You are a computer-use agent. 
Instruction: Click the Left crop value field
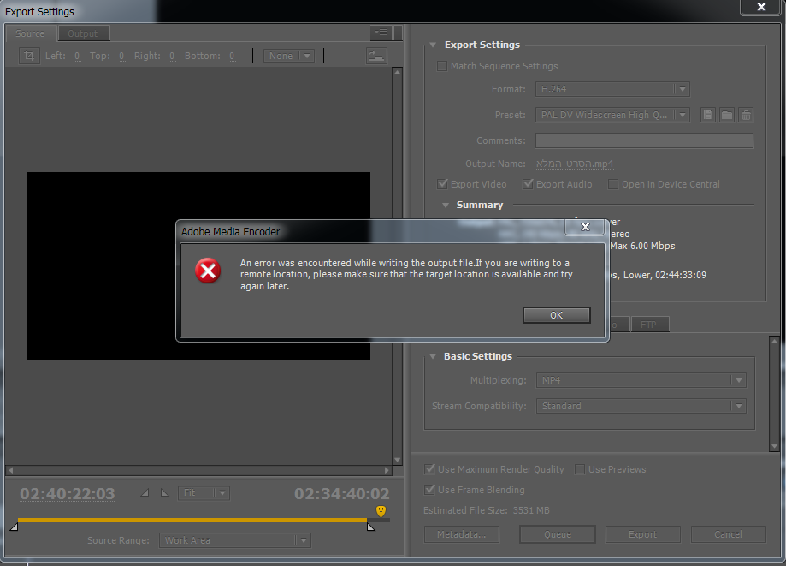coord(77,57)
